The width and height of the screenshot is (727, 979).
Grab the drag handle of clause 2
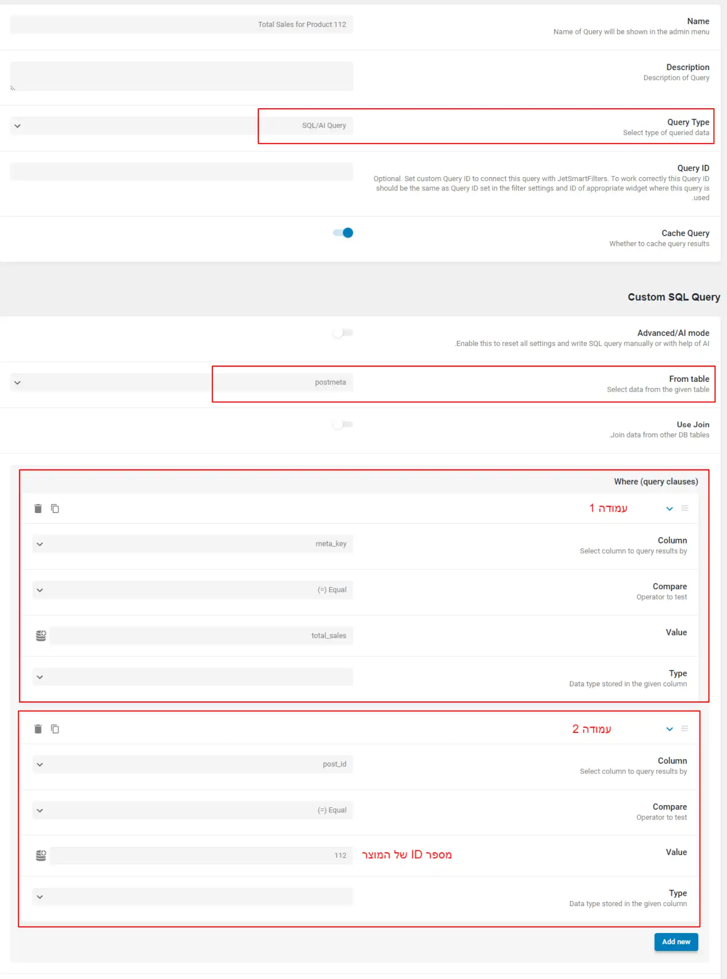click(685, 728)
